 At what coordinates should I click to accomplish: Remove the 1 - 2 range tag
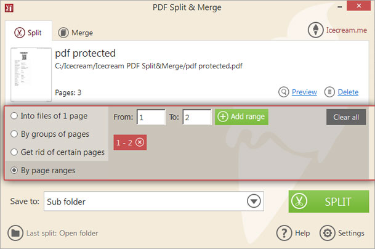140,142
